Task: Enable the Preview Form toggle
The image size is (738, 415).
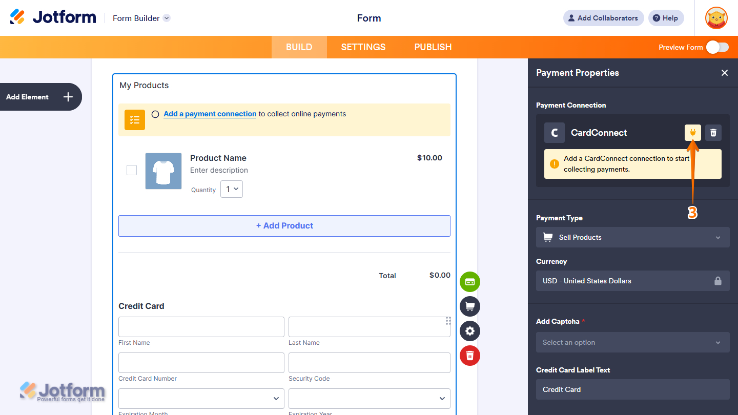Action: pyautogui.click(x=717, y=47)
